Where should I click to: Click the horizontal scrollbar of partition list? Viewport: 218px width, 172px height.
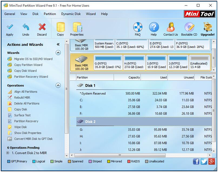[120, 155]
